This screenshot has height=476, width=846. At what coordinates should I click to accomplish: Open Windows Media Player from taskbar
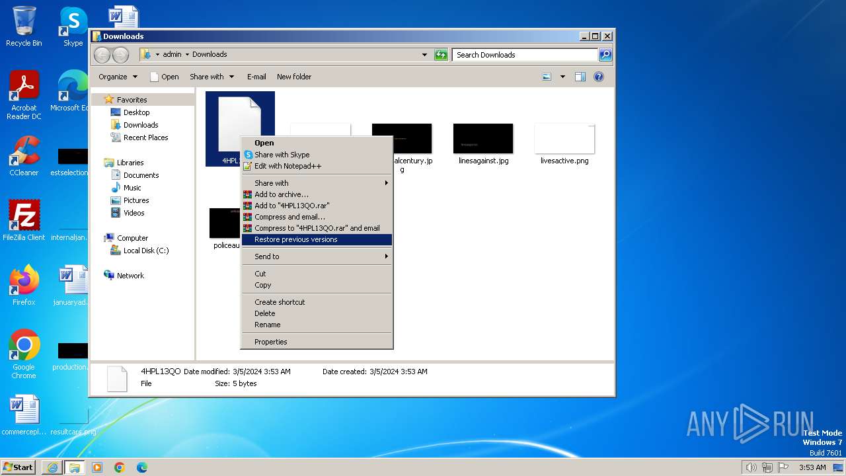point(97,467)
